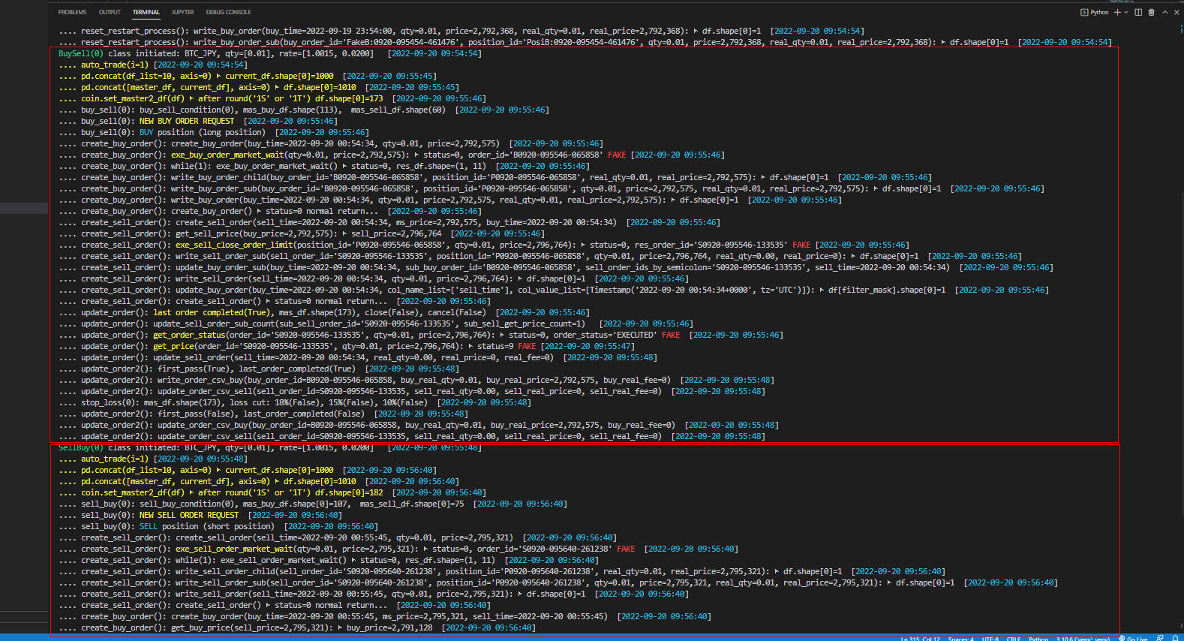Click 'status=9' in get_price line
This screenshot has width=1184, height=641.
tap(495, 346)
